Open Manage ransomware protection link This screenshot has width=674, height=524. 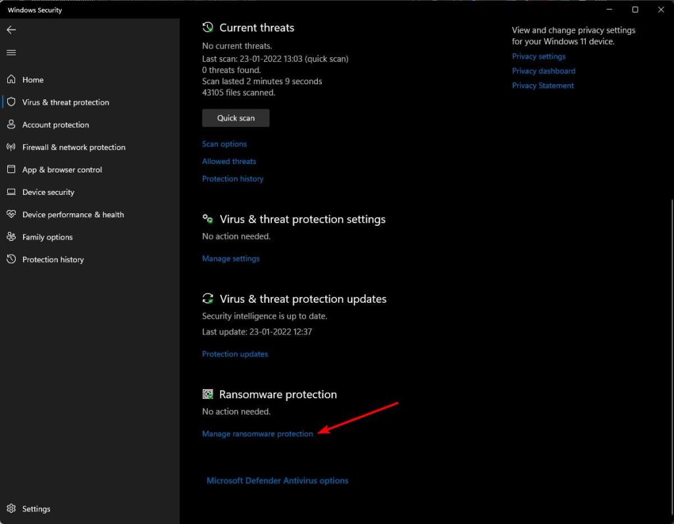point(257,434)
